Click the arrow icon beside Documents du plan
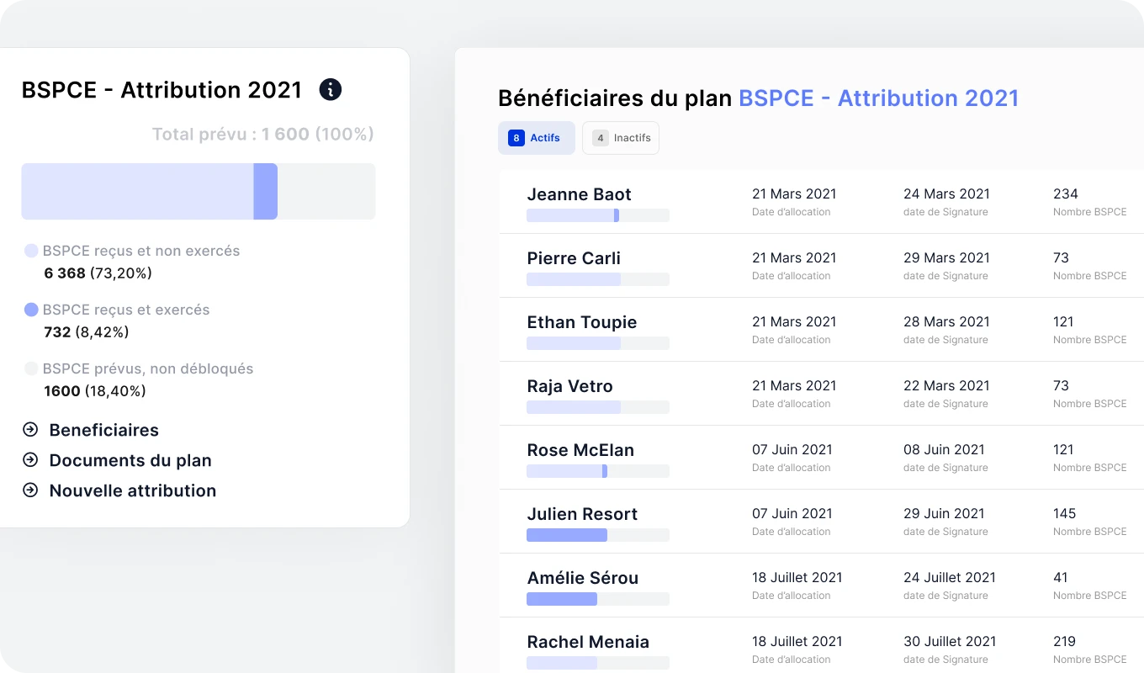Screen dimensions: 1144x673 [31, 460]
